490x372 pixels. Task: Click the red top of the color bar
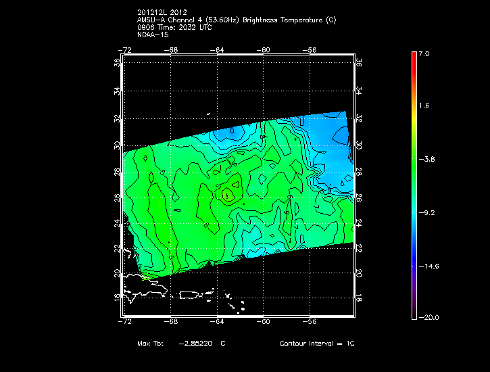414,56
